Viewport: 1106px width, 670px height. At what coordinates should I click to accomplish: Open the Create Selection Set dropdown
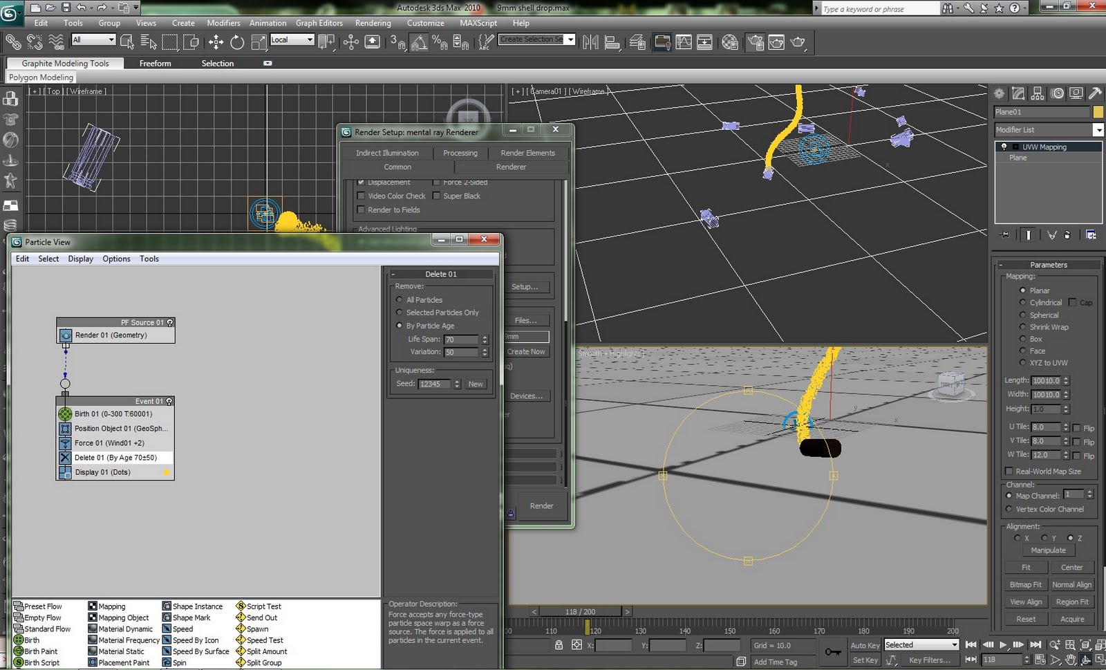[x=570, y=39]
